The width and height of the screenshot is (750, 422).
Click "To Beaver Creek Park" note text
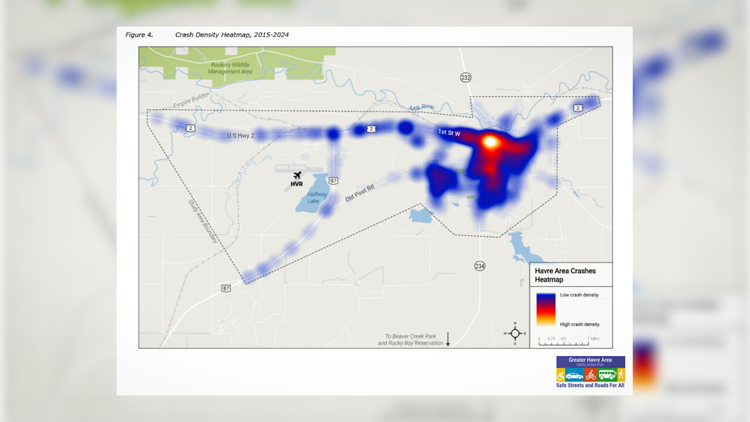(x=410, y=336)
